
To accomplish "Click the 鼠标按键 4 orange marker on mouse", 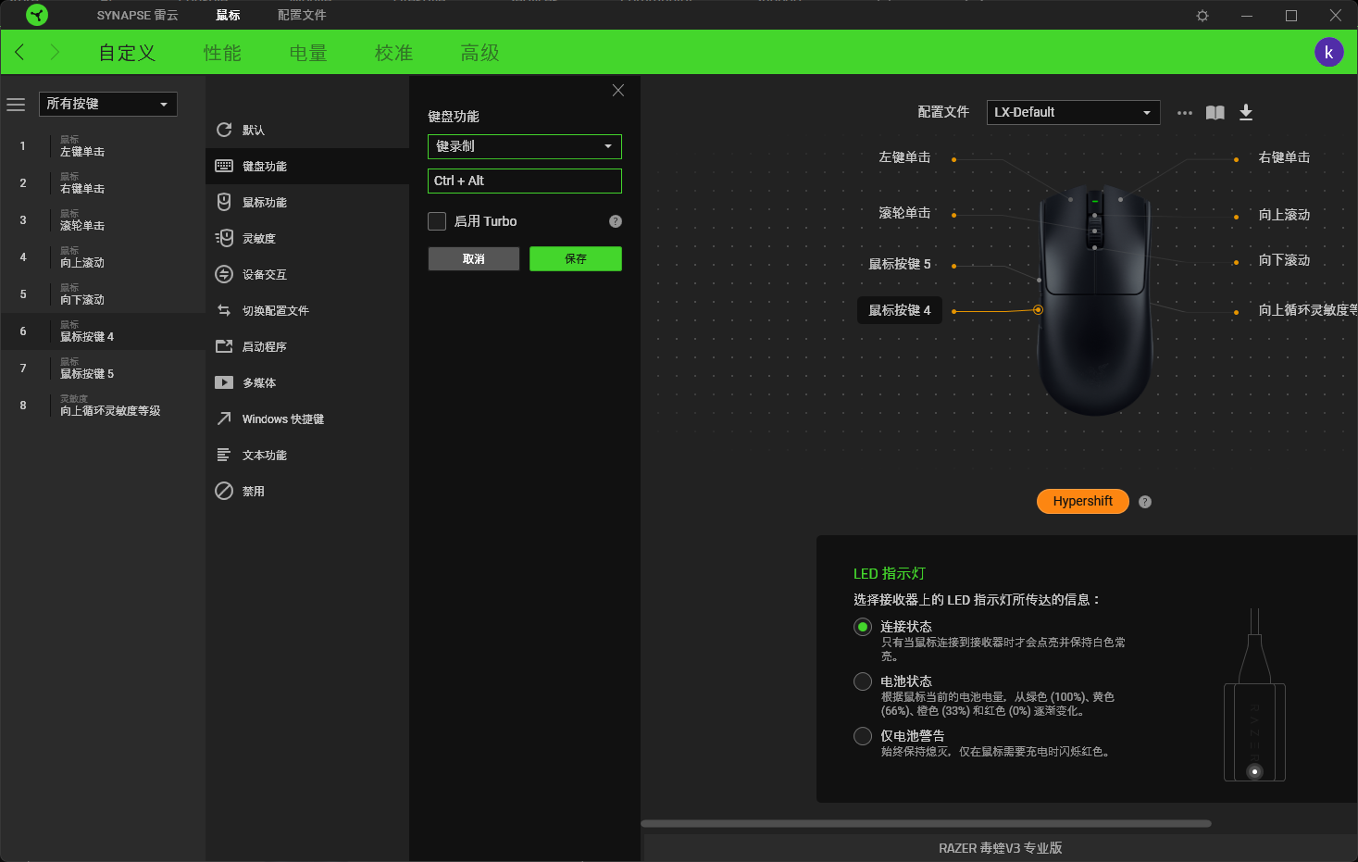I will tap(1038, 310).
